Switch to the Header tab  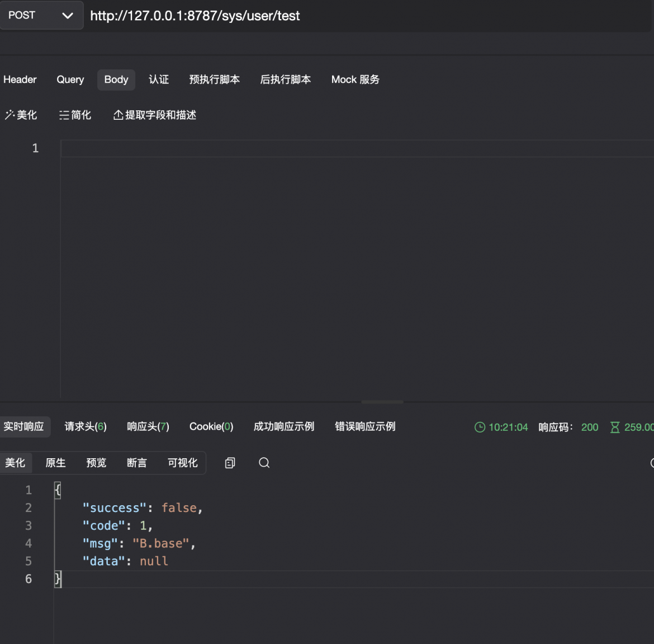click(x=20, y=79)
